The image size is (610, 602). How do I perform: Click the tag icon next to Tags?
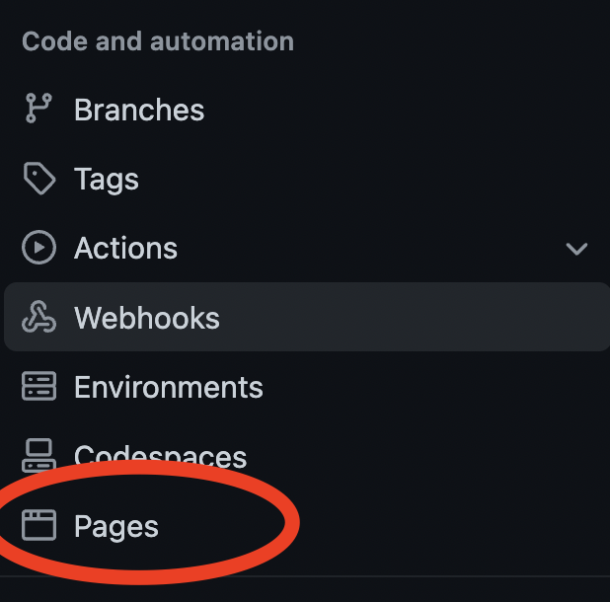pyautogui.click(x=38, y=179)
